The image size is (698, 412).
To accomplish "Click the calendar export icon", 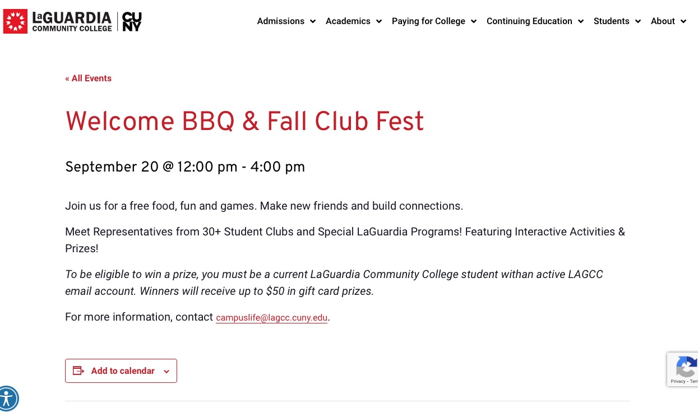I will point(78,371).
